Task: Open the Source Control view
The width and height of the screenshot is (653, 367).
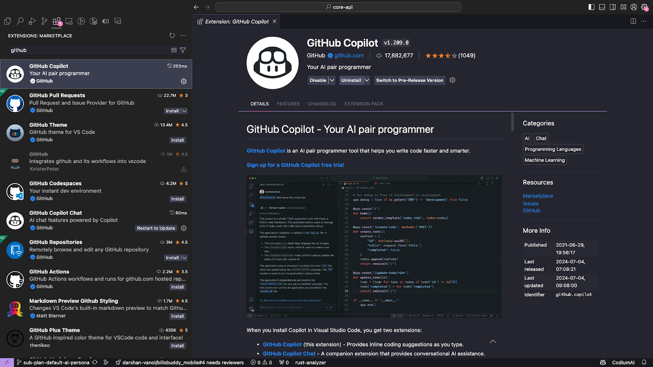Action: (x=44, y=21)
